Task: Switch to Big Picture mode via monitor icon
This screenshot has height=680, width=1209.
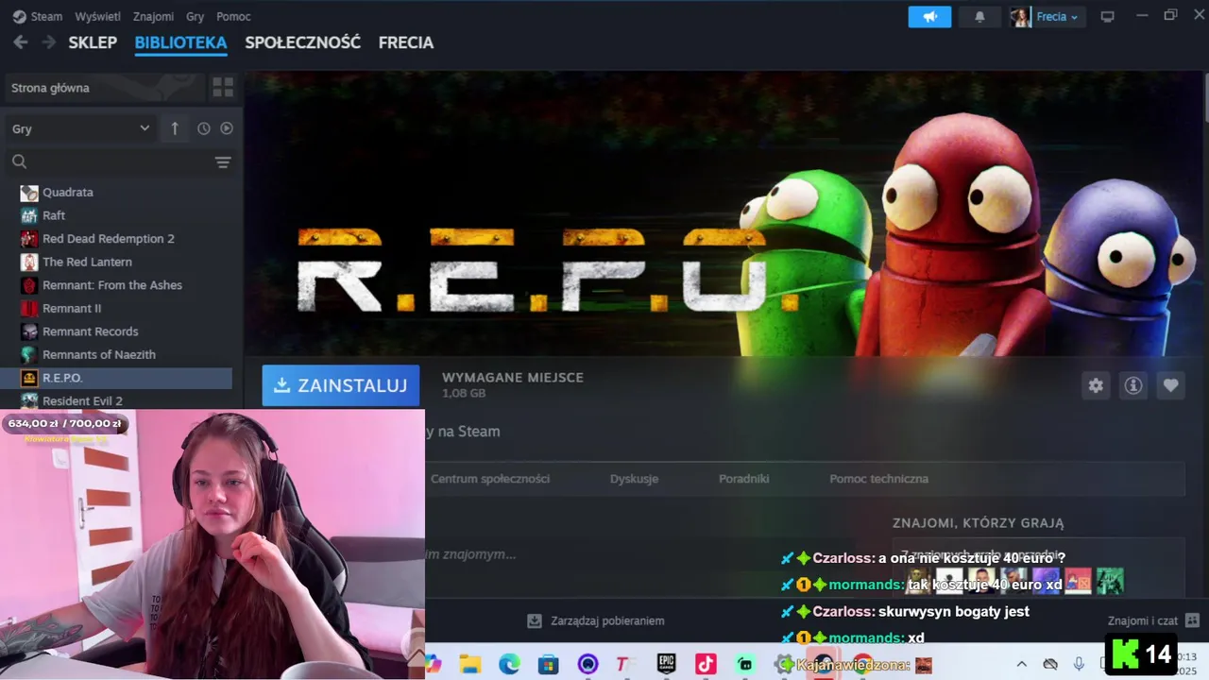Action: coord(1108,17)
